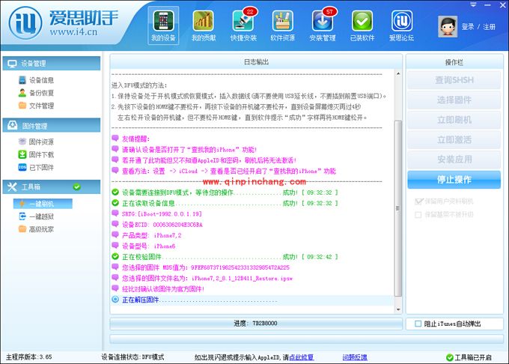Click the 立即刷机 button
This screenshot has width=509, height=364.
[454, 120]
